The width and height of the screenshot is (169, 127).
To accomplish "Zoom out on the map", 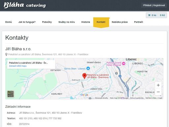I will pyautogui.click(x=158, y=92).
